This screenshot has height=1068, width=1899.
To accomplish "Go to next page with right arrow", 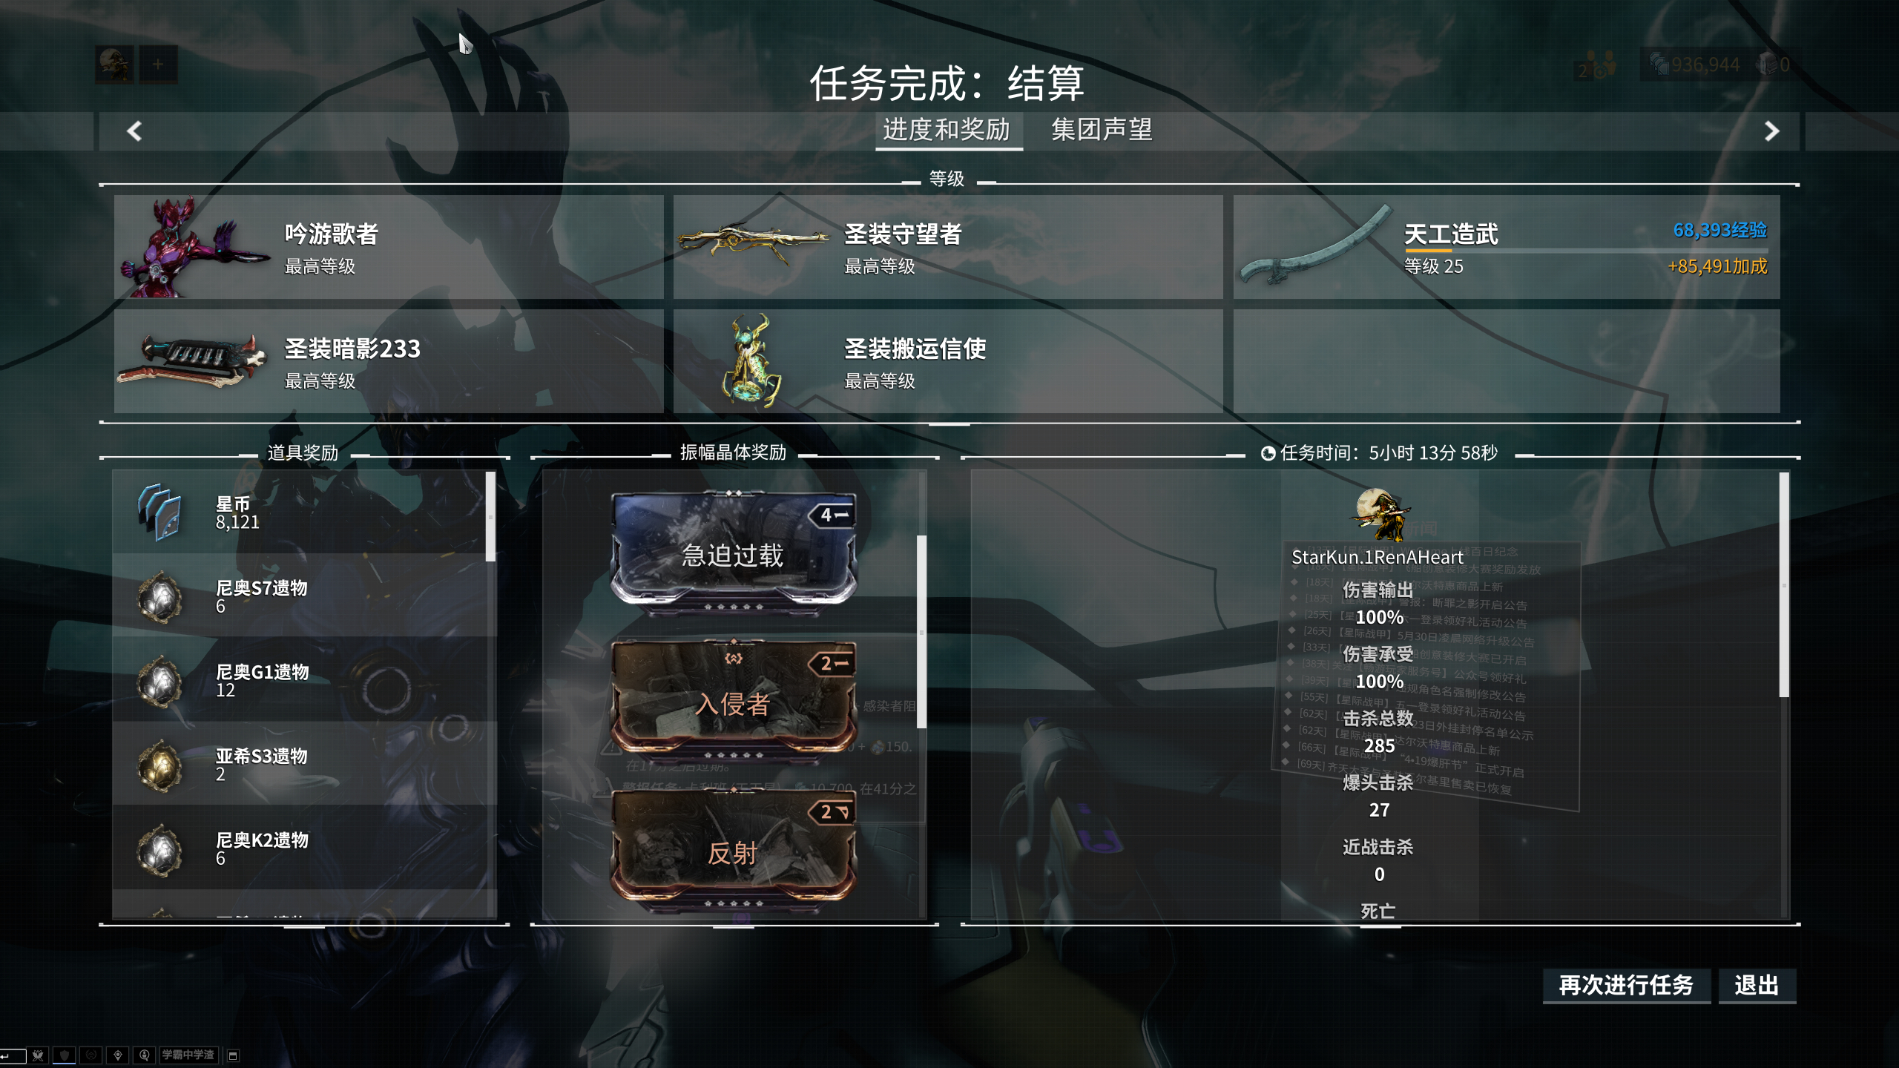I will point(1771,131).
